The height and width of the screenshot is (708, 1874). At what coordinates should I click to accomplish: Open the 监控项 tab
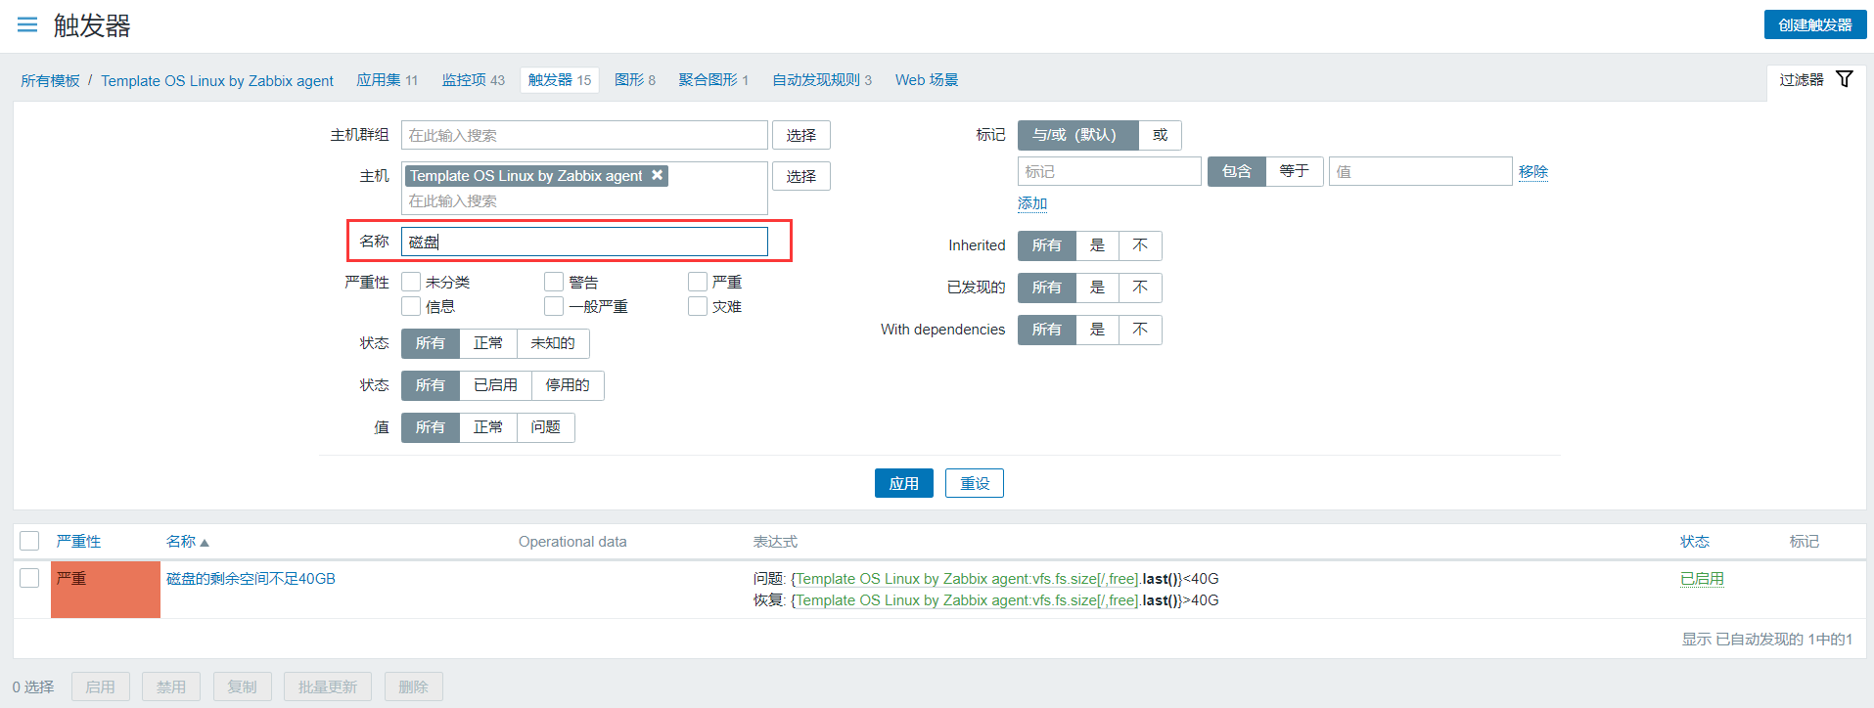464,80
